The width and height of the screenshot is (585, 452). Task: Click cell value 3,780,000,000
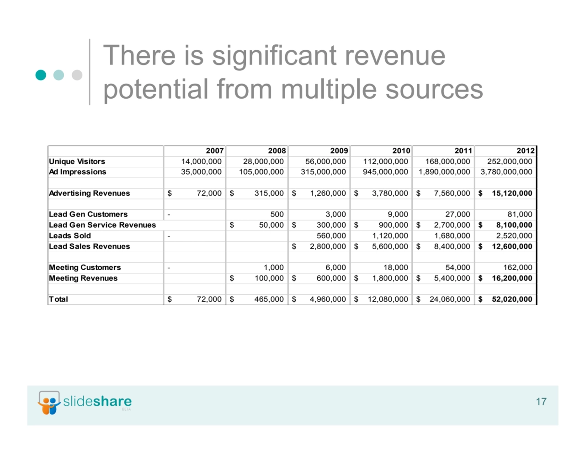tap(506, 172)
